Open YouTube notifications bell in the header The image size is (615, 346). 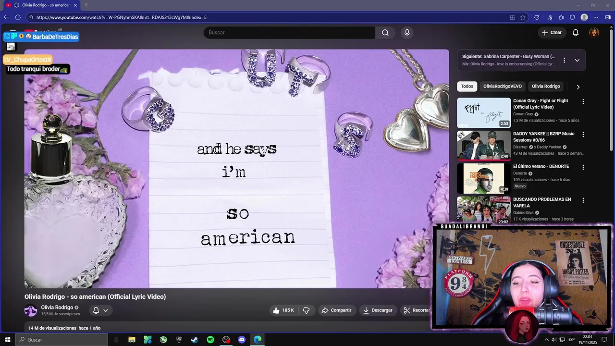click(x=576, y=33)
